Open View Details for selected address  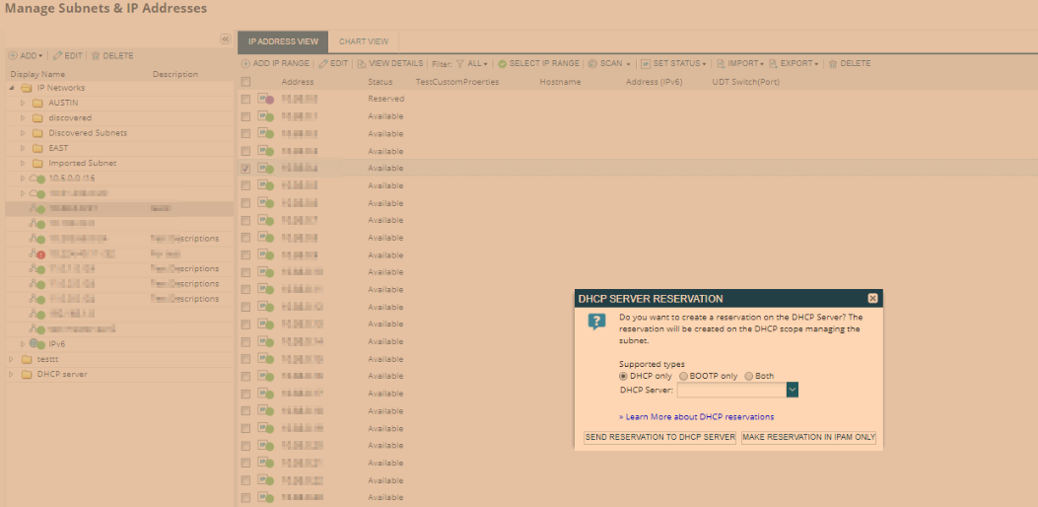click(390, 64)
